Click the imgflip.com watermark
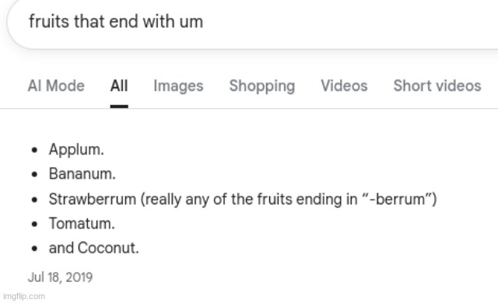This screenshot has width=498, height=303. (24, 296)
